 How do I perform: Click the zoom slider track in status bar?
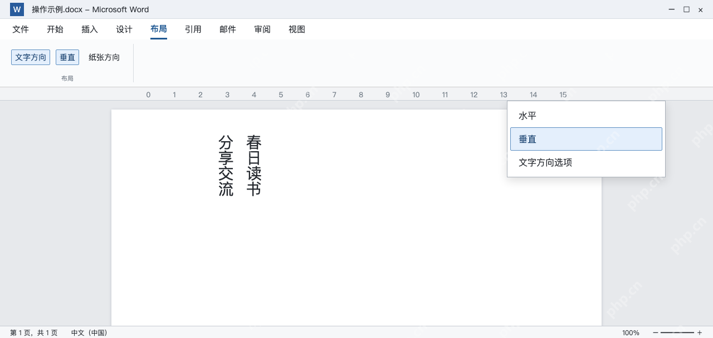(677, 332)
